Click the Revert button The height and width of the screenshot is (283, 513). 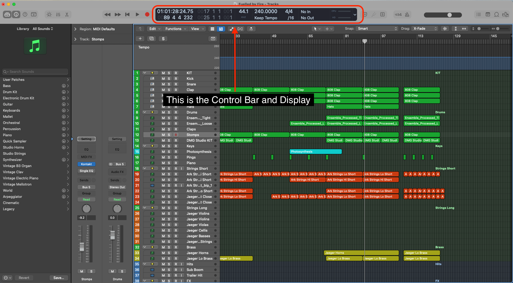click(24, 278)
